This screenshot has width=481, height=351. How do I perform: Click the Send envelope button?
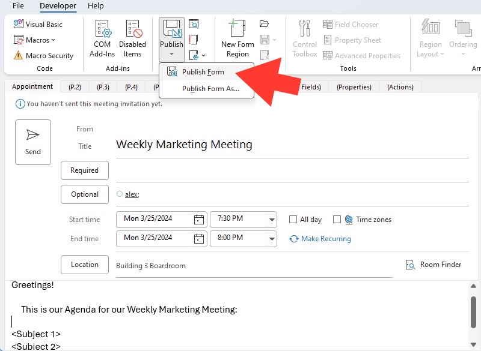tap(33, 142)
